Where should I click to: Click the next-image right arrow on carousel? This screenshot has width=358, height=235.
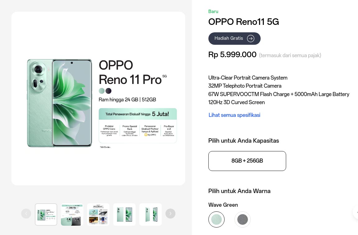(170, 214)
